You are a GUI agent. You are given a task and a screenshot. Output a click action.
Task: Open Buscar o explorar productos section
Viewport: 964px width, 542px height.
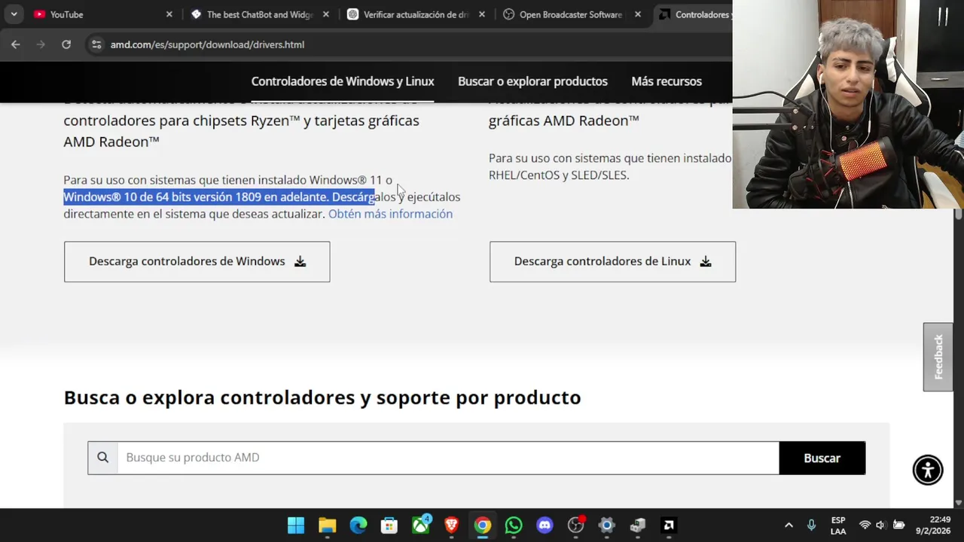pyautogui.click(x=532, y=81)
